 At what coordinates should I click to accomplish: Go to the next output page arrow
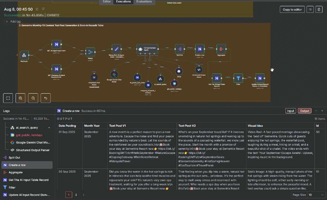pos(84,195)
